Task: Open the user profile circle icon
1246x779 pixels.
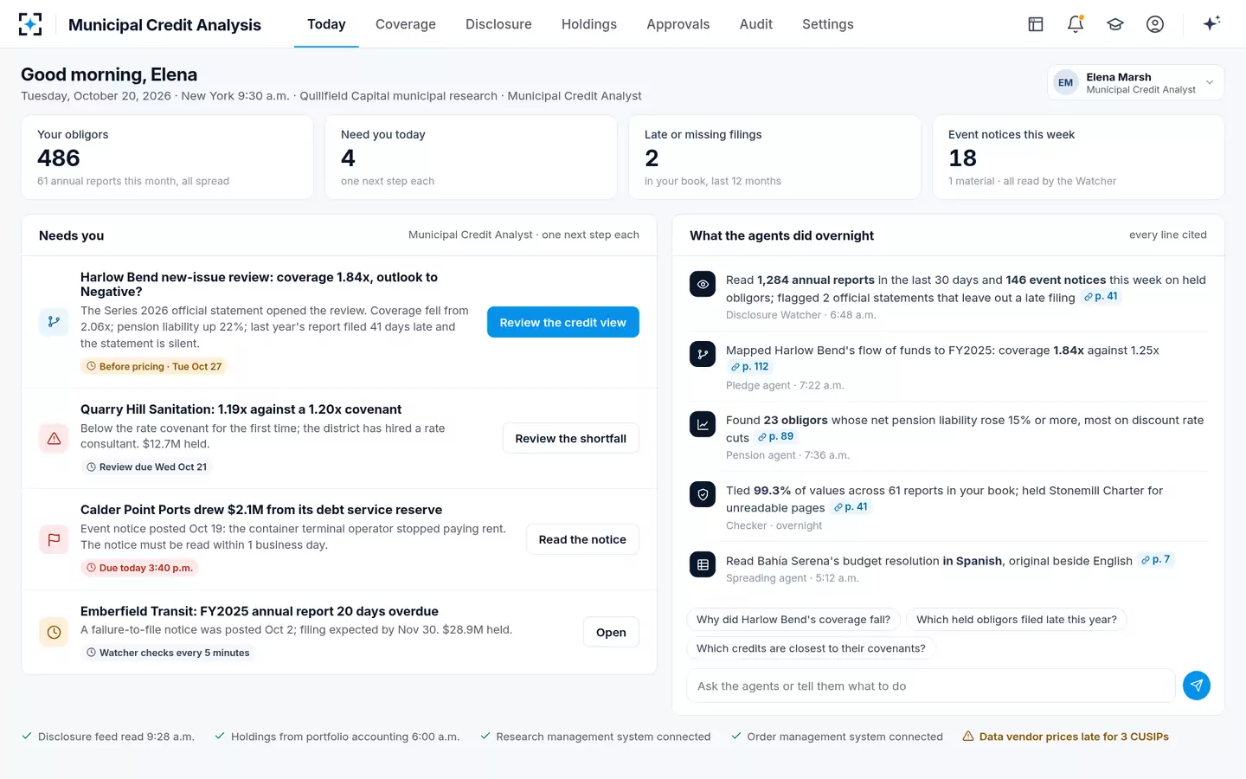Action: [x=1155, y=24]
